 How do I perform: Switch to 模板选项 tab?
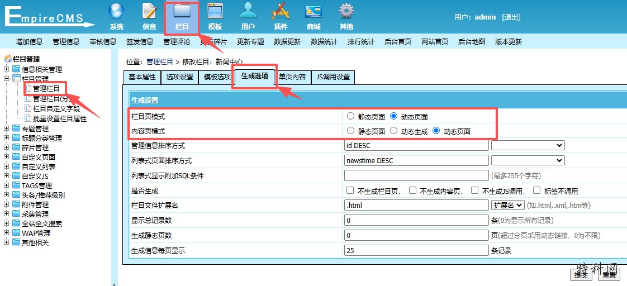[217, 77]
